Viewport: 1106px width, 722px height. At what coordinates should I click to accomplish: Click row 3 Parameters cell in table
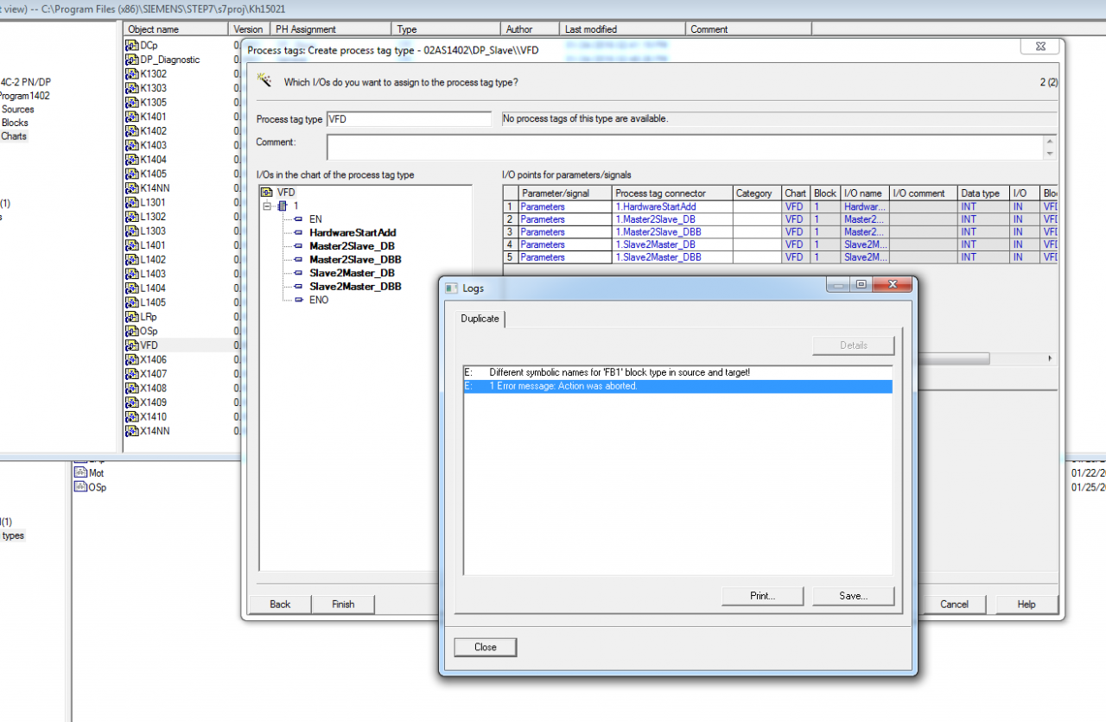point(565,232)
